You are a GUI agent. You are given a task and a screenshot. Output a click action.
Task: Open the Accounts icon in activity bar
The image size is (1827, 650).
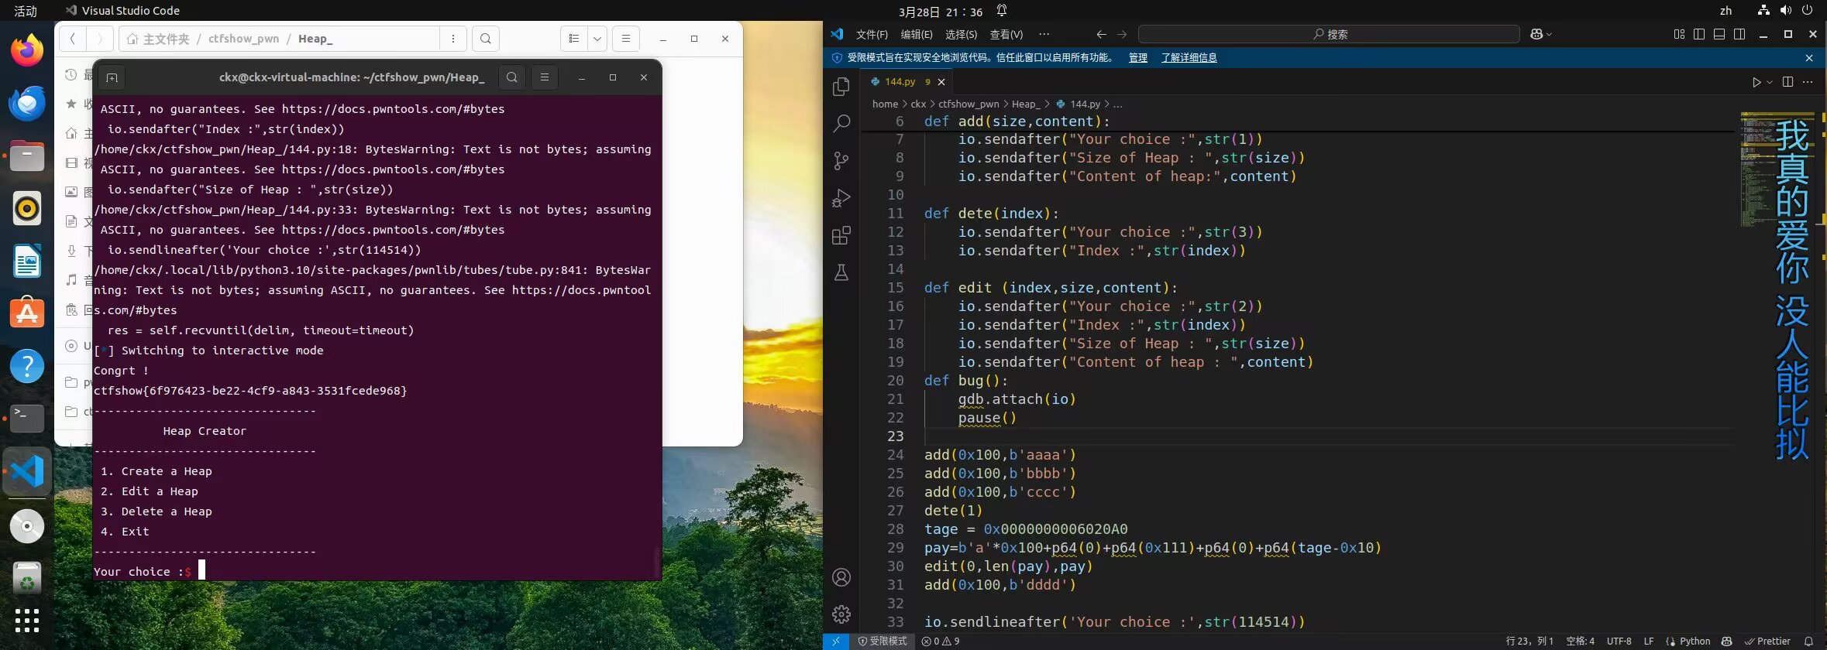(x=841, y=577)
